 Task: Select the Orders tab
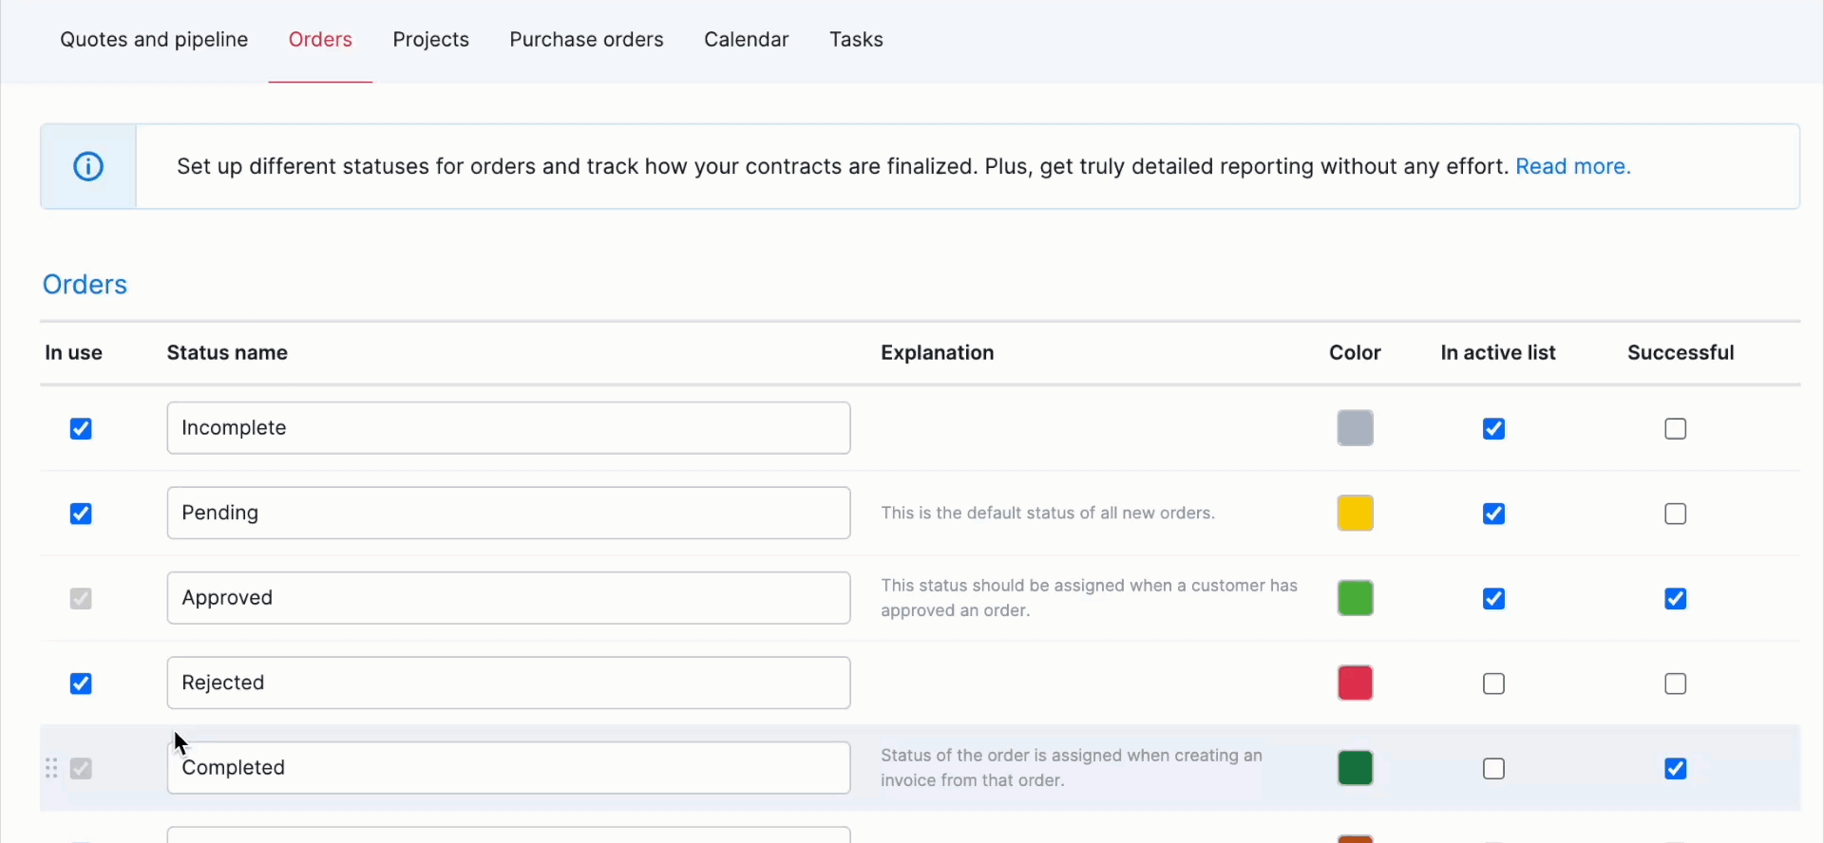320,40
